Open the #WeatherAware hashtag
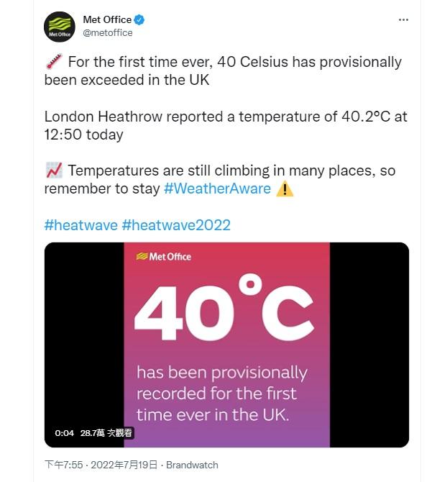432x482 pixels. pos(217,189)
